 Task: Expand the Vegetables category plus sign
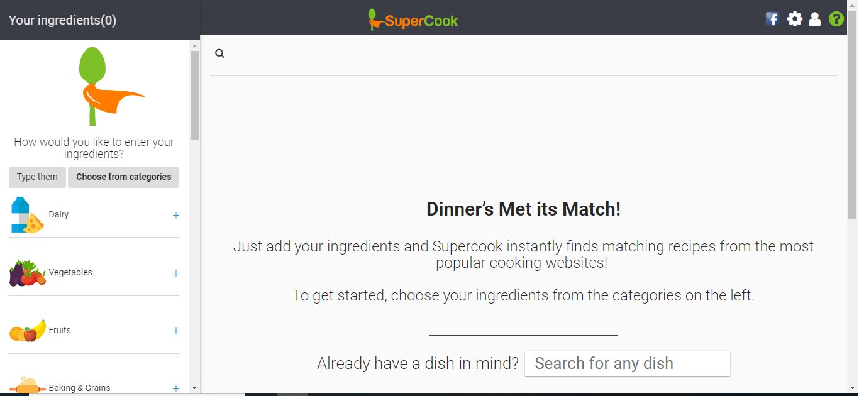176,273
